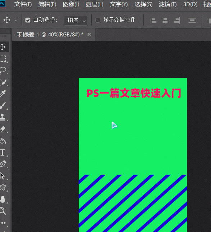Image resolution: width=211 pixels, height=232 pixels.
Task: Select the Zoom magnifier tool
Action: (3, 211)
